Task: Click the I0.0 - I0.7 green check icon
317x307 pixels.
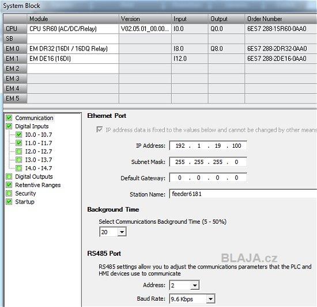Action: (x=19, y=135)
